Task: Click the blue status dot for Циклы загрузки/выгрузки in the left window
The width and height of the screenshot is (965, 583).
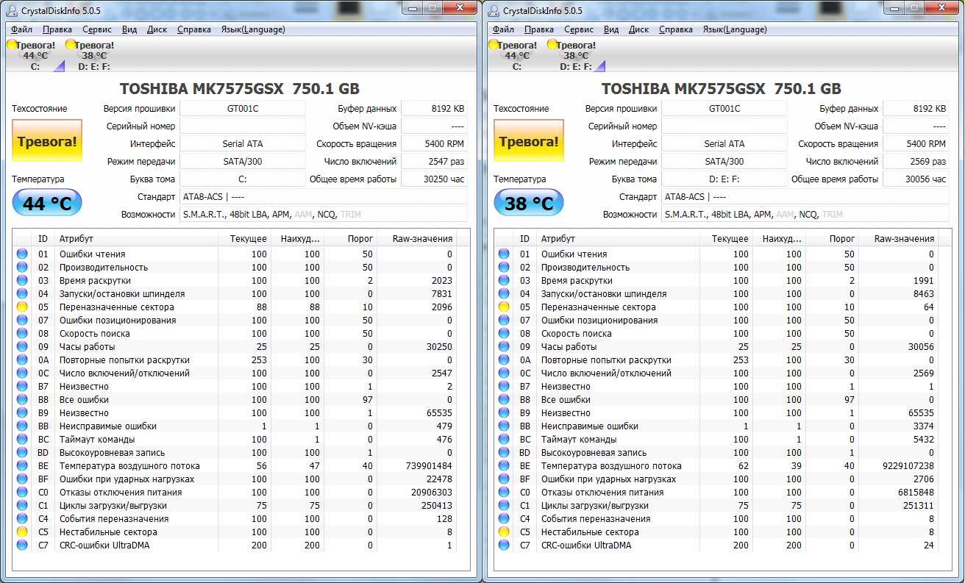Action: (22, 506)
